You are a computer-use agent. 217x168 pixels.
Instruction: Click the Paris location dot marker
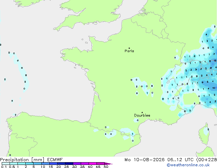129,48
